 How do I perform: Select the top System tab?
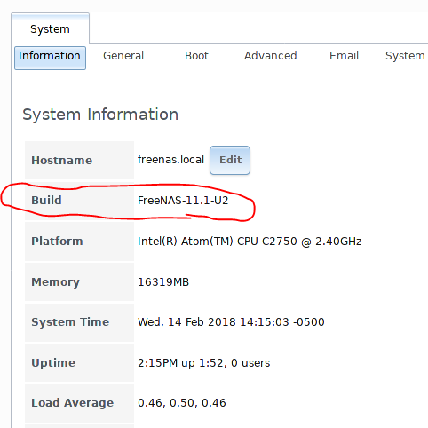click(x=50, y=28)
